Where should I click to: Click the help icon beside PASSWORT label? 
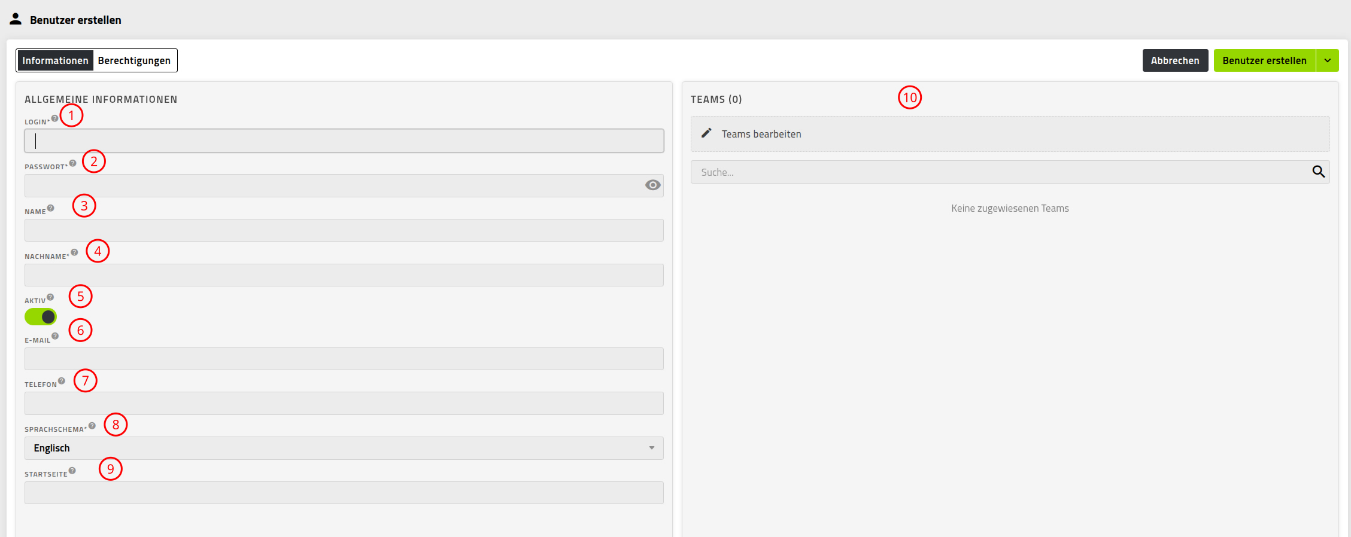[73, 163]
